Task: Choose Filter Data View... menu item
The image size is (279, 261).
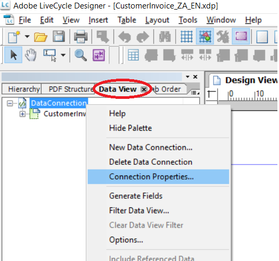Action: click(139, 211)
